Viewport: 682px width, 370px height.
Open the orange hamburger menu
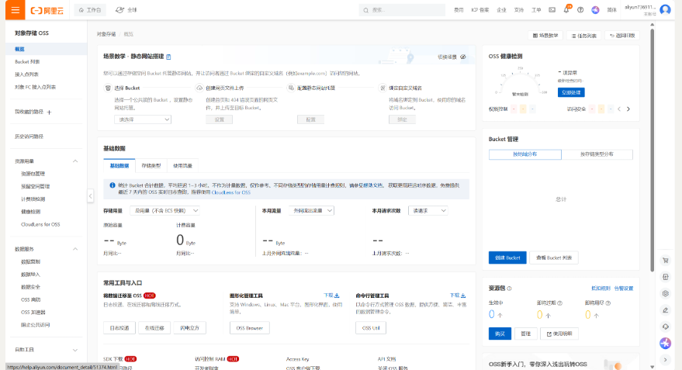click(16, 9)
